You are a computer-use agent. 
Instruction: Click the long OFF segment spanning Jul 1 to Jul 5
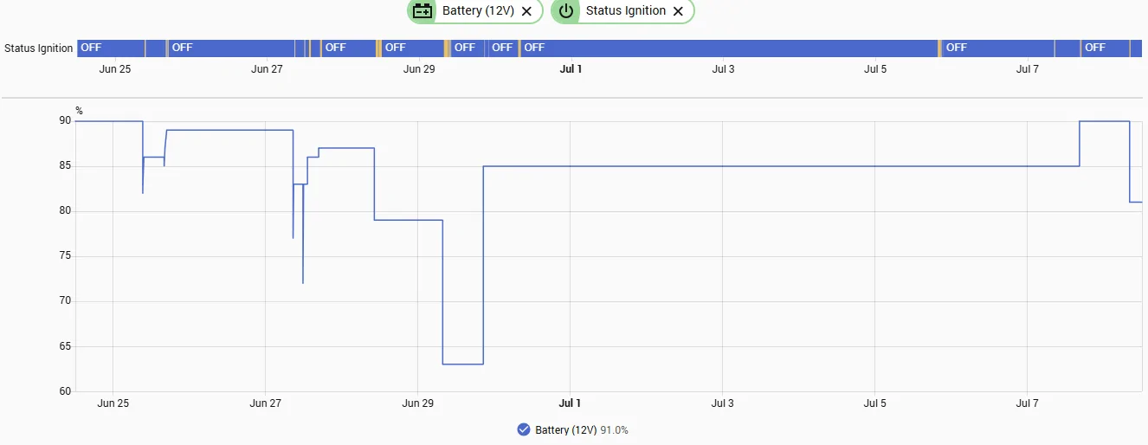coord(729,48)
